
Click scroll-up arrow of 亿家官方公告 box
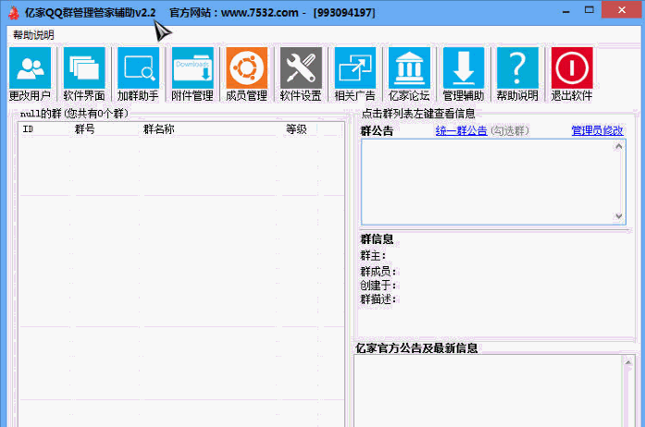628,362
